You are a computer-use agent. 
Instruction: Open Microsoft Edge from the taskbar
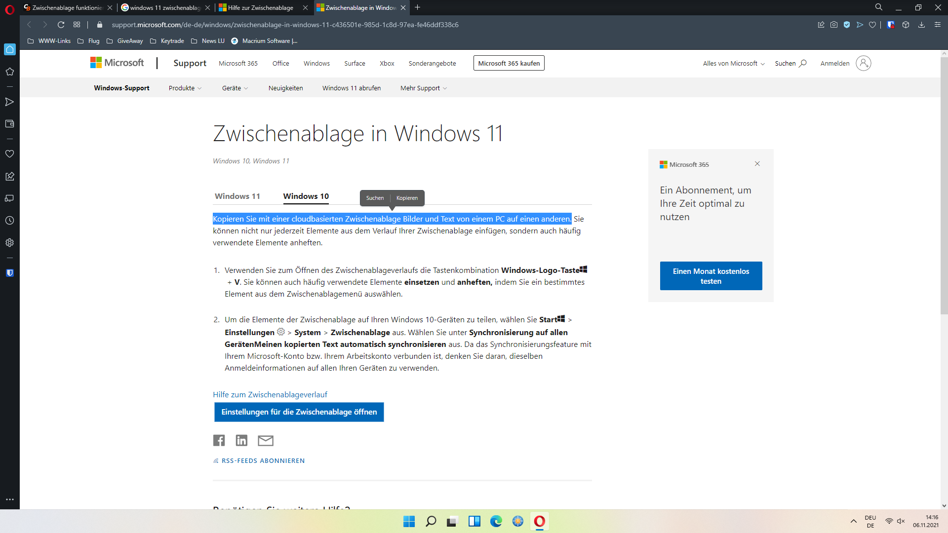(496, 521)
